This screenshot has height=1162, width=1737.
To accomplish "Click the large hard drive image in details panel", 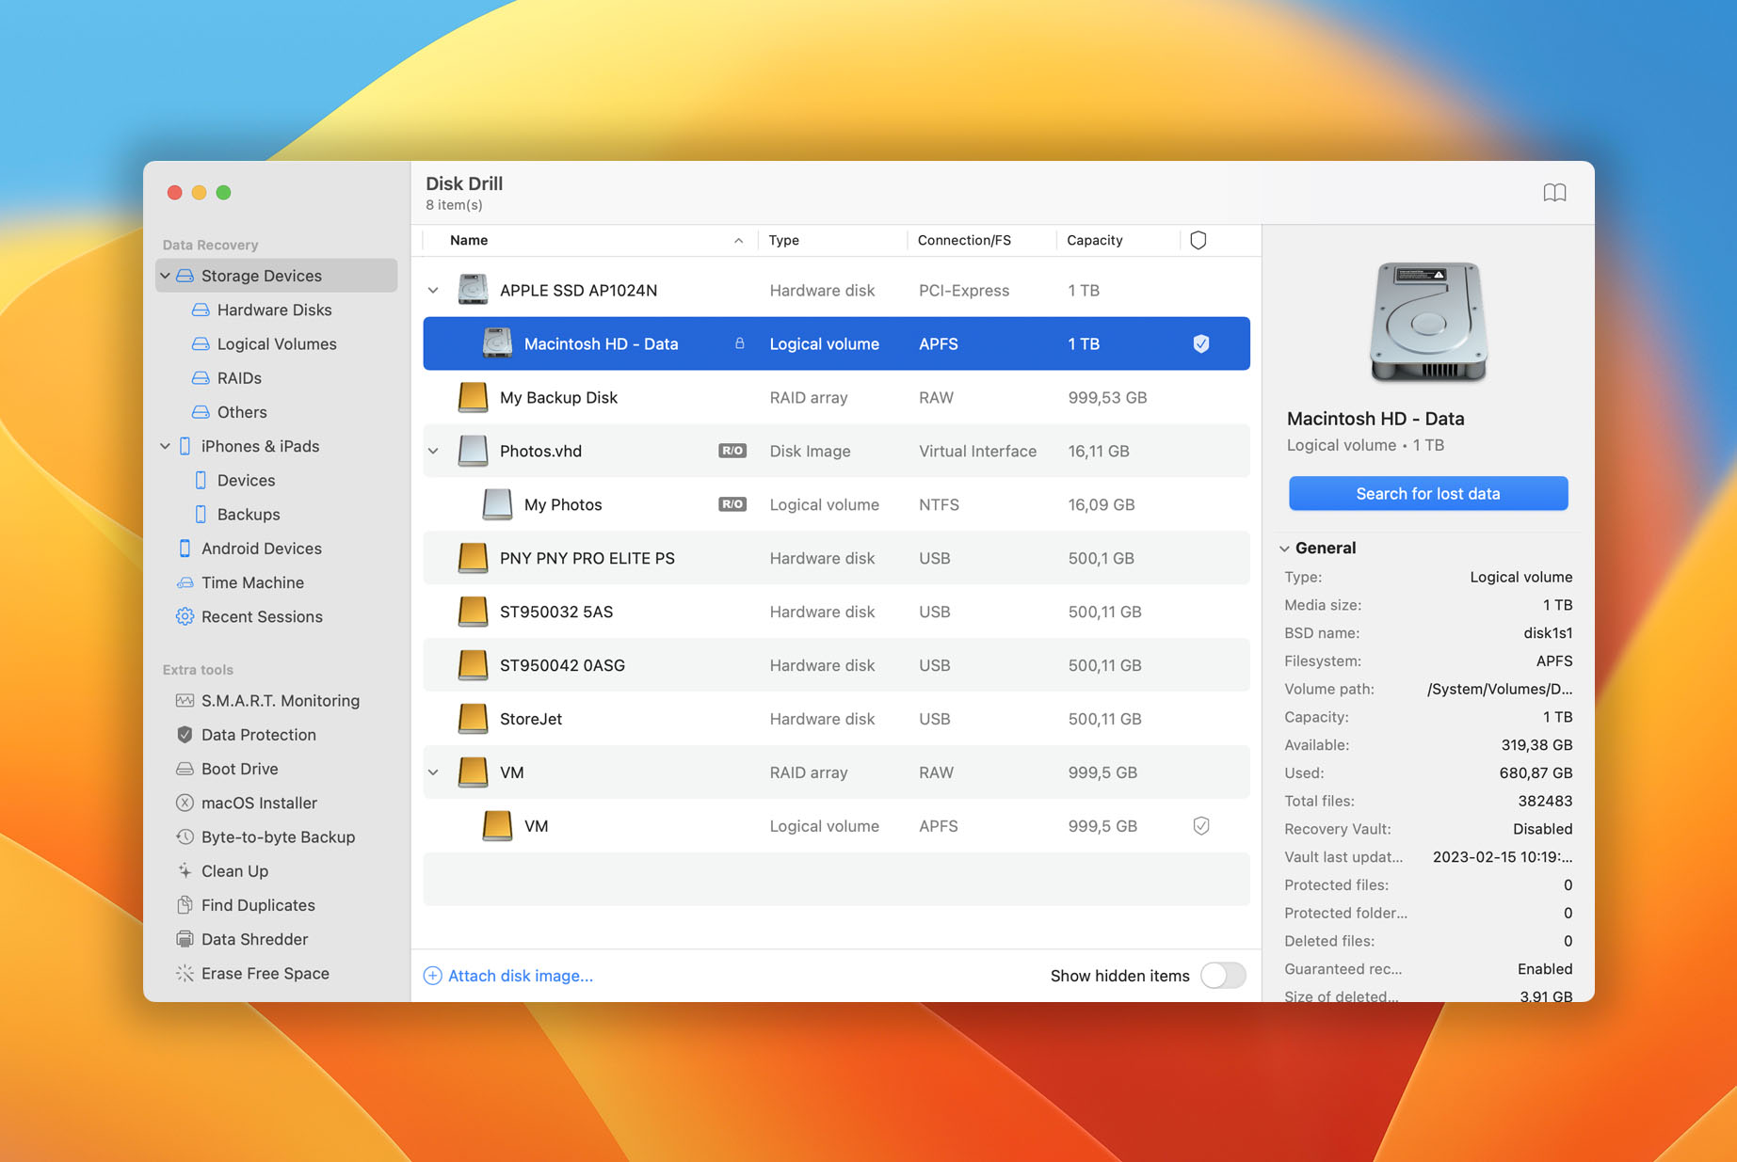I will pos(1428,323).
